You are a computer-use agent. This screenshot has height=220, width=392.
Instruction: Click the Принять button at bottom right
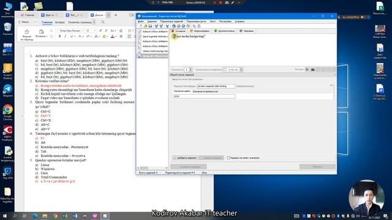pyautogui.click(x=317, y=167)
